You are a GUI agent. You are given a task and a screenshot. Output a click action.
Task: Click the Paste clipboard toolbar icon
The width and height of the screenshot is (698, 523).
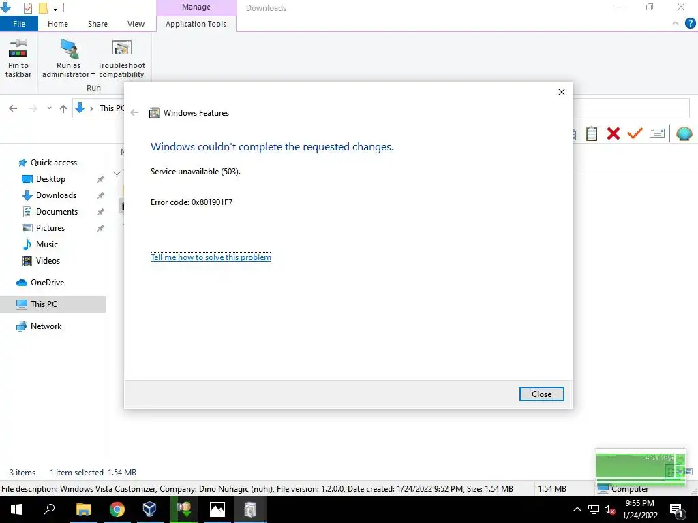[591, 133]
